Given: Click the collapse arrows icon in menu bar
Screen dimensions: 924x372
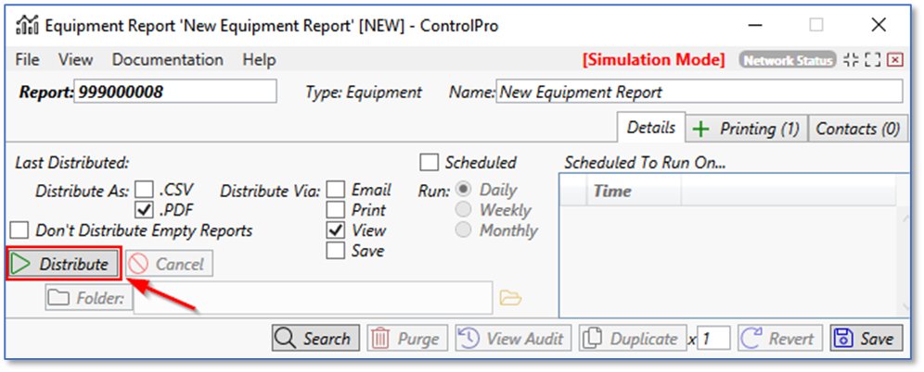Looking at the screenshot, I should point(851,60).
